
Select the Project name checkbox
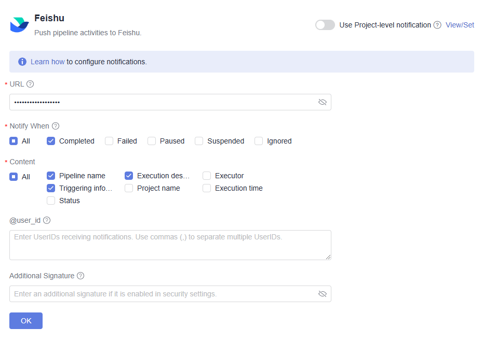pyautogui.click(x=129, y=188)
